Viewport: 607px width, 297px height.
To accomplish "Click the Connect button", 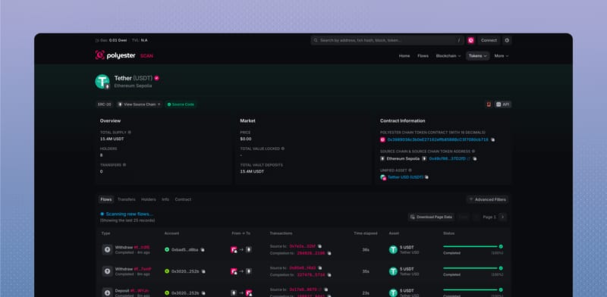I will [489, 40].
